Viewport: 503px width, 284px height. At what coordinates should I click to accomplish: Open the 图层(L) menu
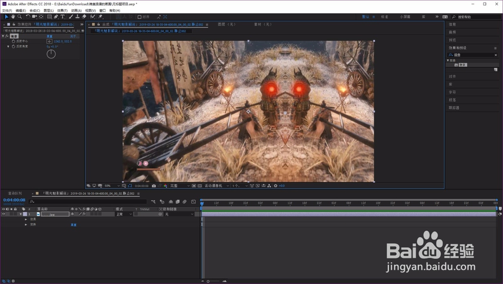[48, 11]
